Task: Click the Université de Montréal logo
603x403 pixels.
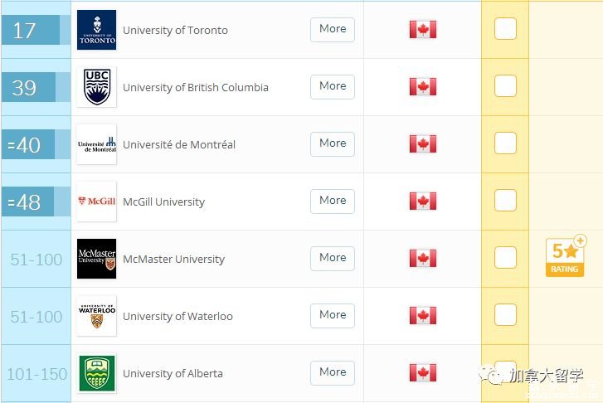Action: click(96, 144)
